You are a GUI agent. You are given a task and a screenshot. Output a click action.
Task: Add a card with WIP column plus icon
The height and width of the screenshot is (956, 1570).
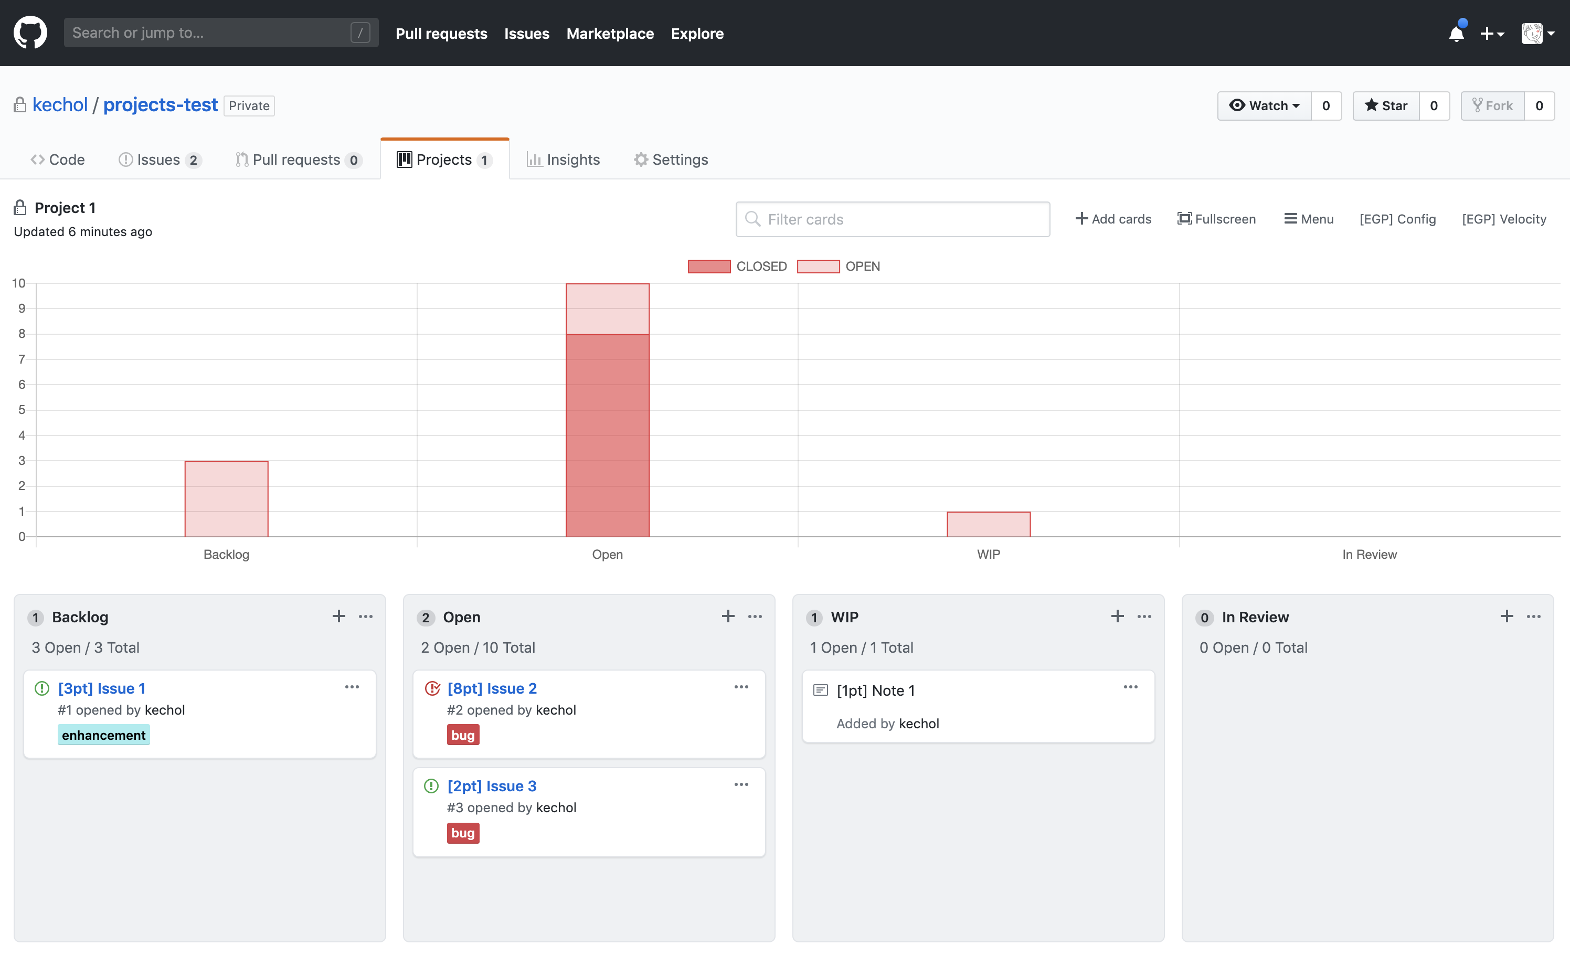point(1117,617)
